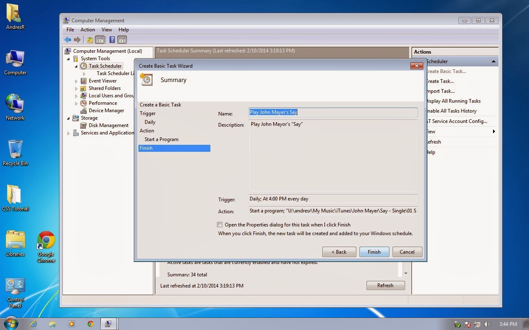The width and height of the screenshot is (529, 330).
Task: Open the Action menu
Action: (x=88, y=30)
